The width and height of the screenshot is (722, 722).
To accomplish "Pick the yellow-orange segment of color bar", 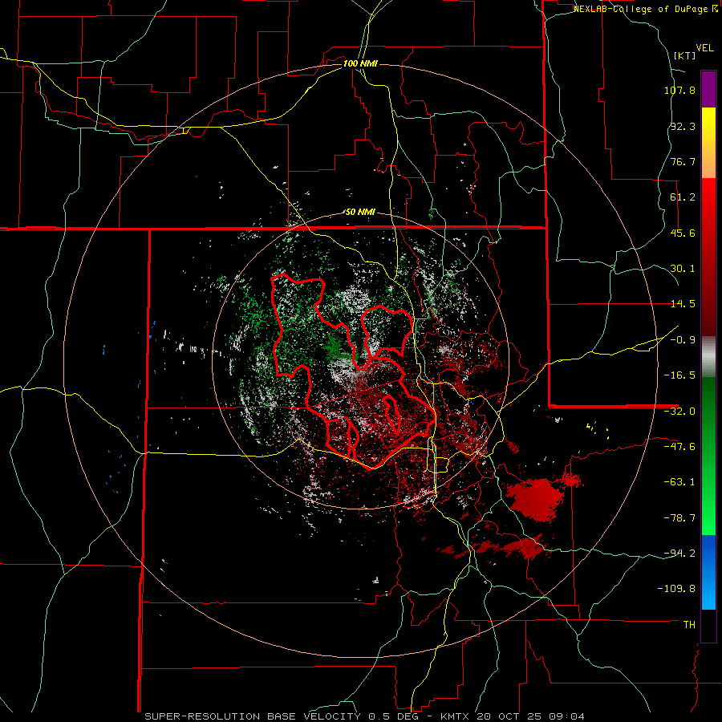I will (708, 143).
